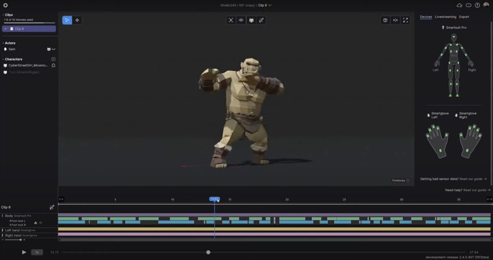493x260 pixels.
Task: Switch to the Livestreaming tab
Action: pos(445,17)
